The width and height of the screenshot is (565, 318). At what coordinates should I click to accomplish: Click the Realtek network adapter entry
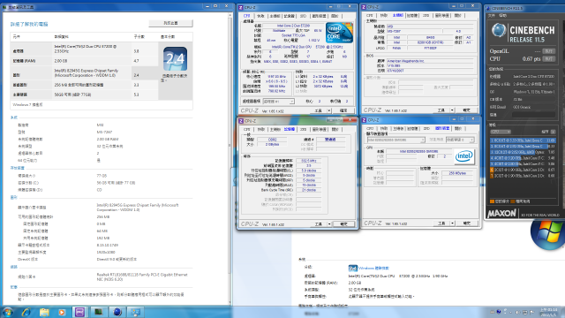[142, 276]
